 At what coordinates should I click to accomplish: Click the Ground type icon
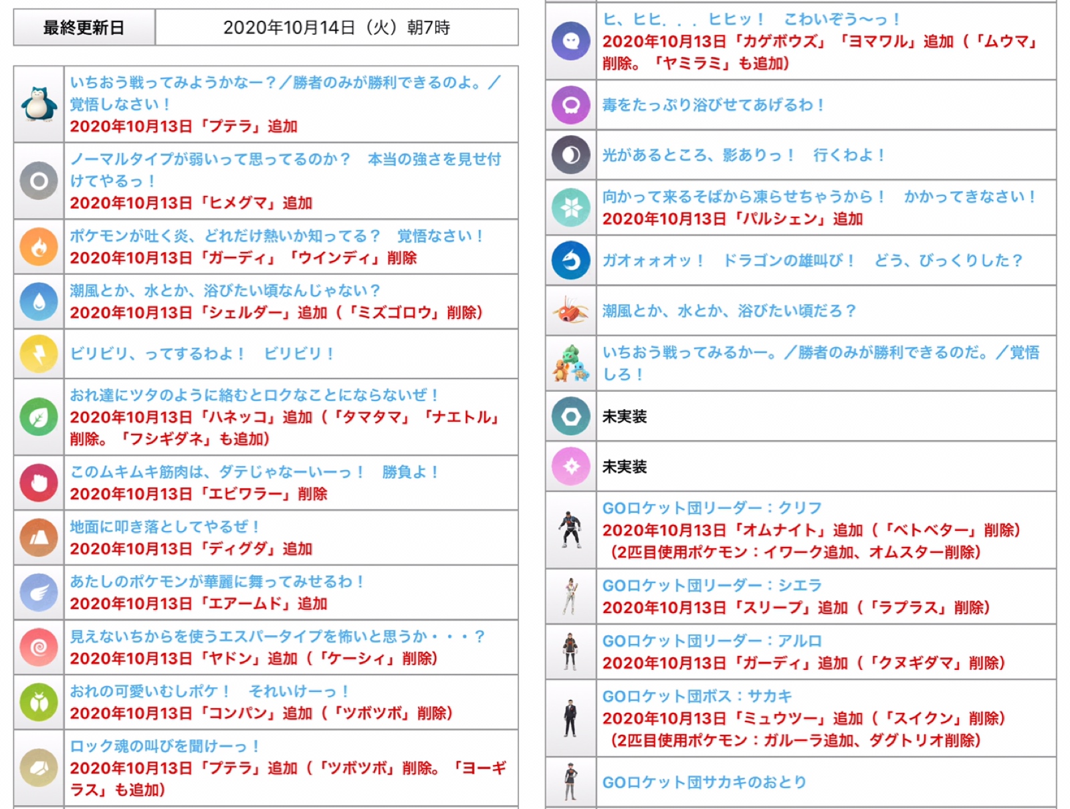click(x=39, y=538)
